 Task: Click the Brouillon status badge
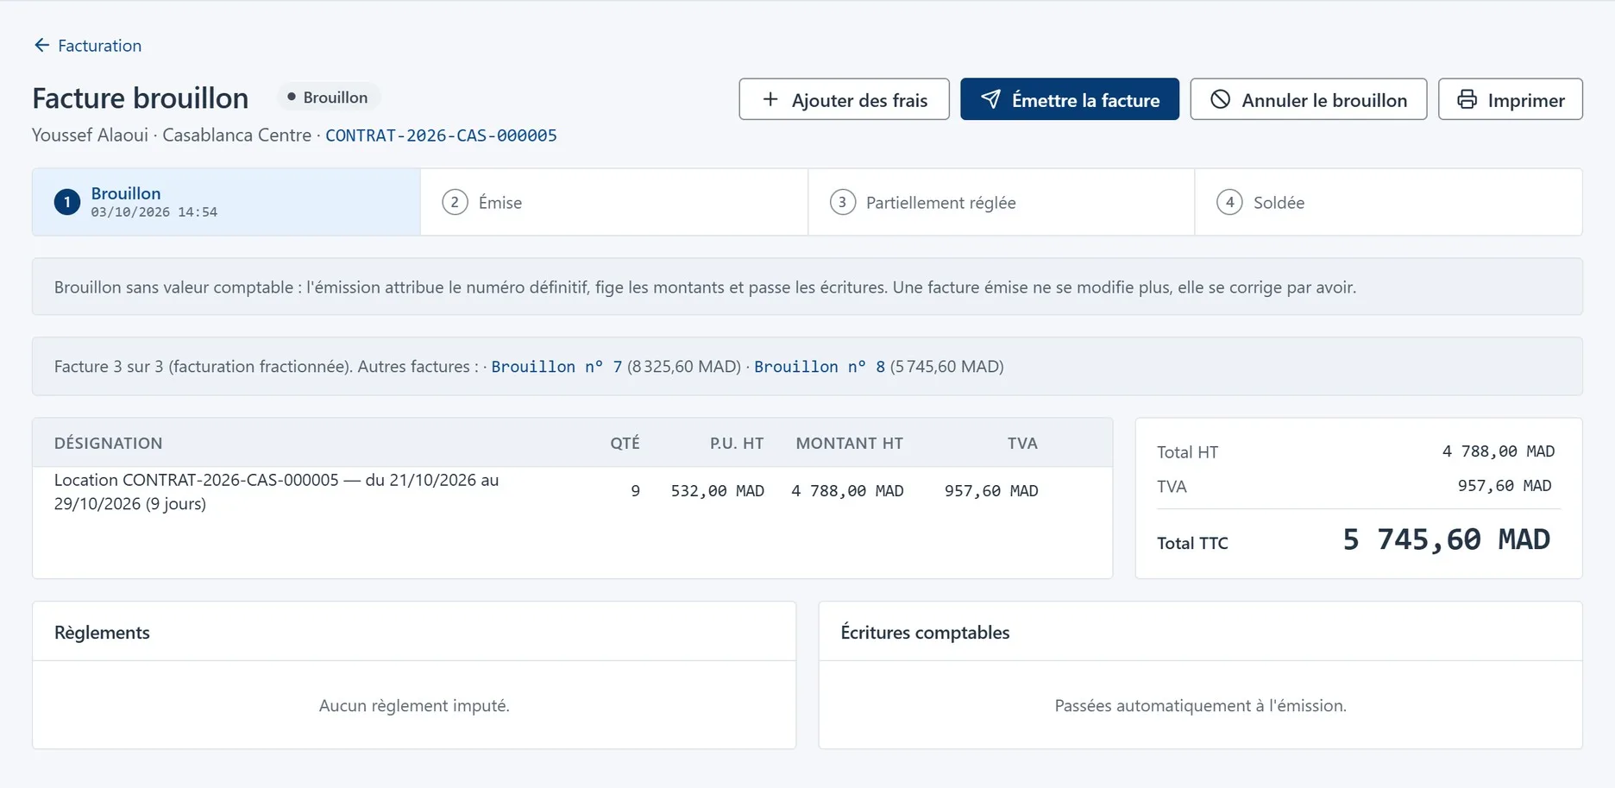pyautogui.click(x=328, y=98)
